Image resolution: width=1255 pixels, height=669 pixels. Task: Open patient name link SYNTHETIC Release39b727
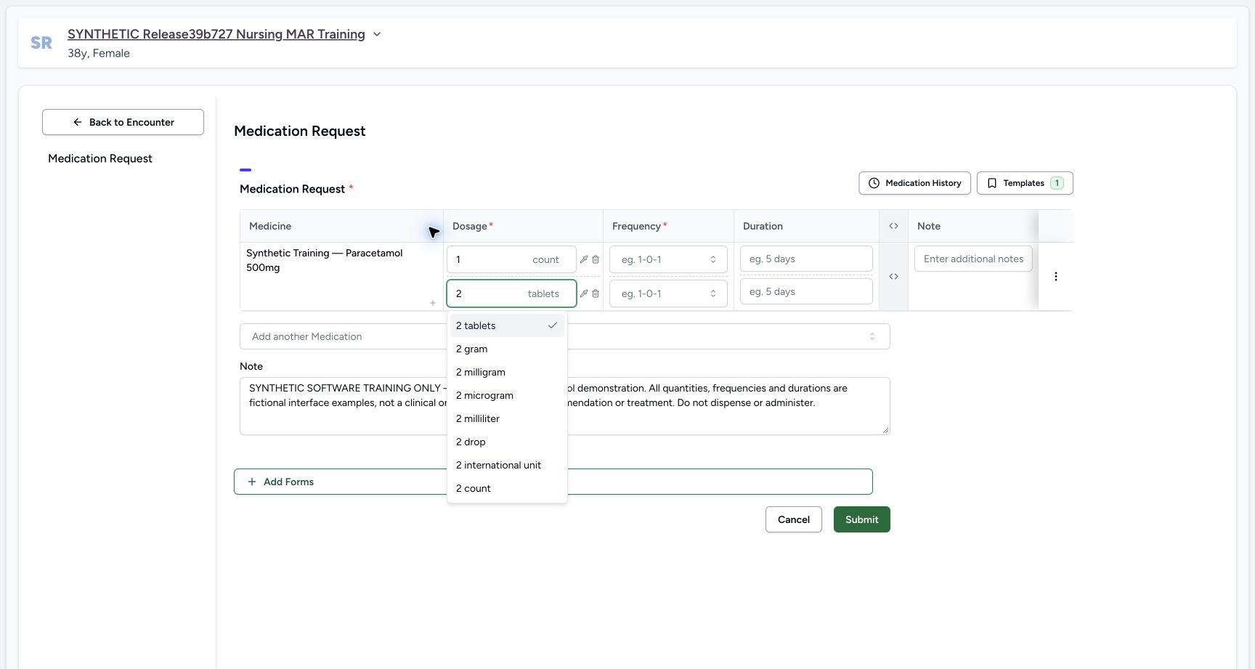pos(216,34)
